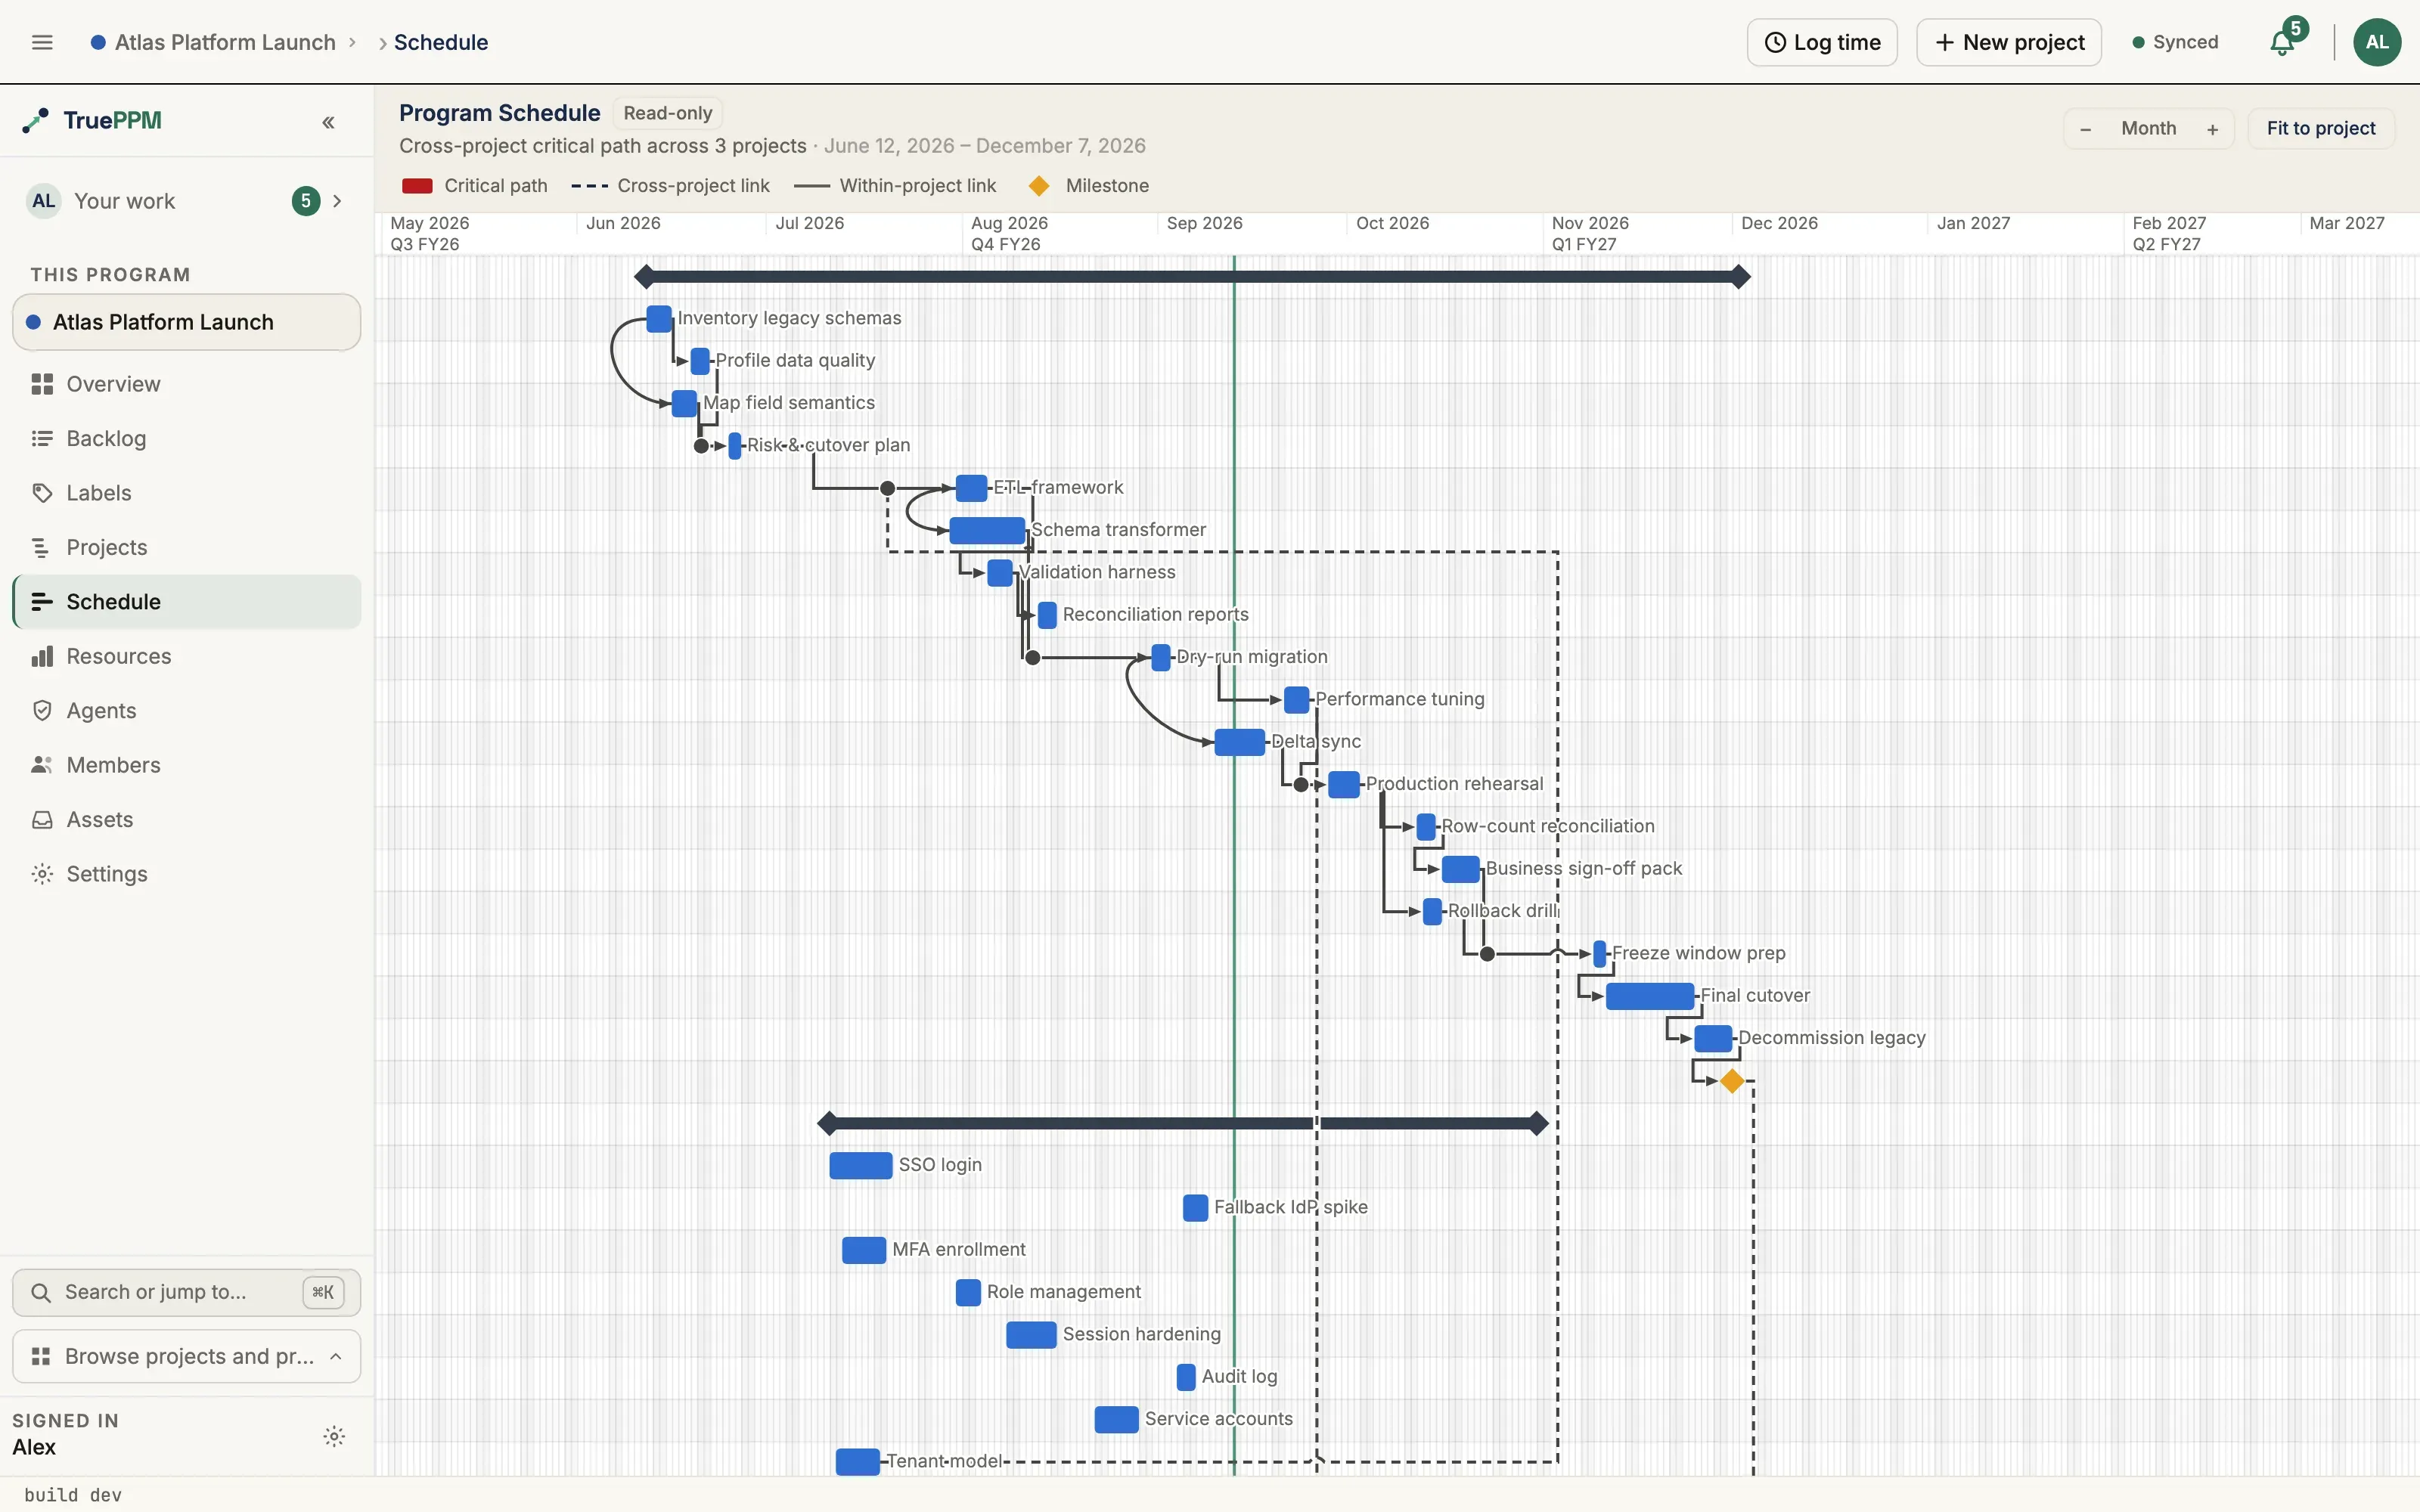Zoom in timeline with plus button
The width and height of the screenshot is (2420, 1512).
tap(2212, 129)
